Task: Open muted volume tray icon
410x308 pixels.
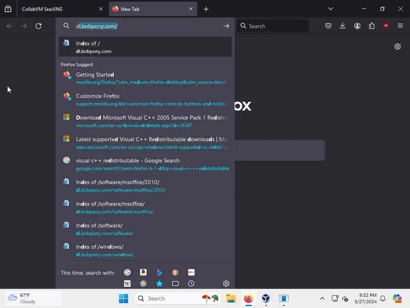Action: tap(345, 298)
